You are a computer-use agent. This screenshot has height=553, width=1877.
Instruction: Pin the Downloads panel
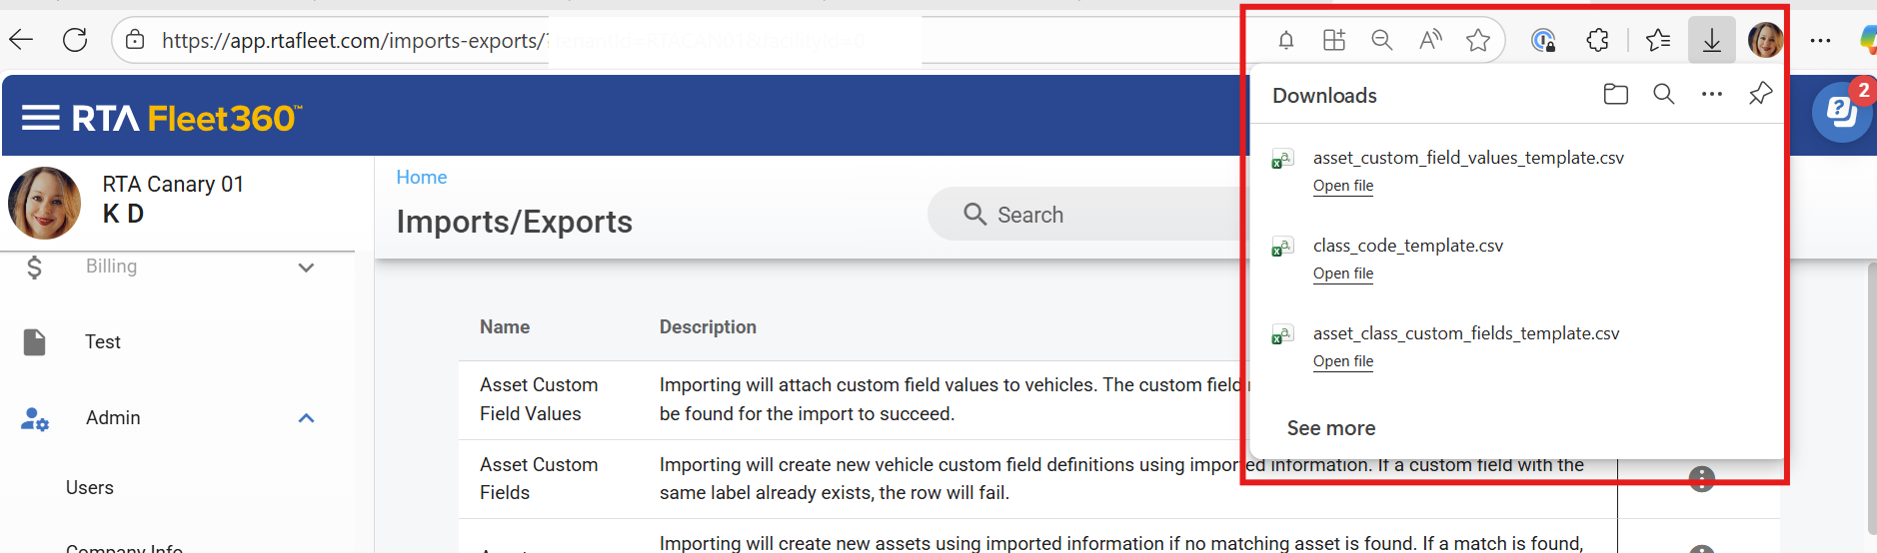1760,94
